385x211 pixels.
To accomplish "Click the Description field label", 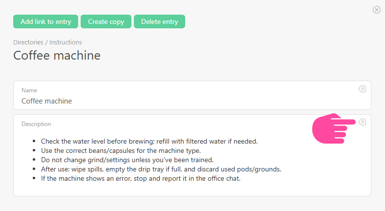I will tap(36, 124).
